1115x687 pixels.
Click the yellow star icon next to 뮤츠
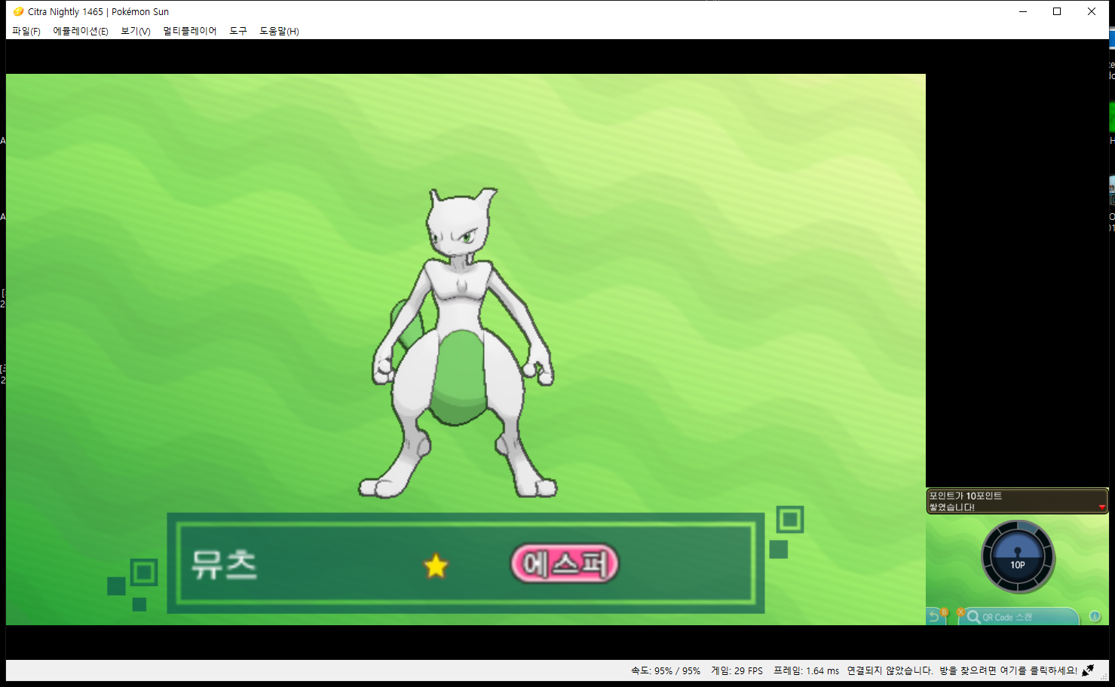(436, 565)
